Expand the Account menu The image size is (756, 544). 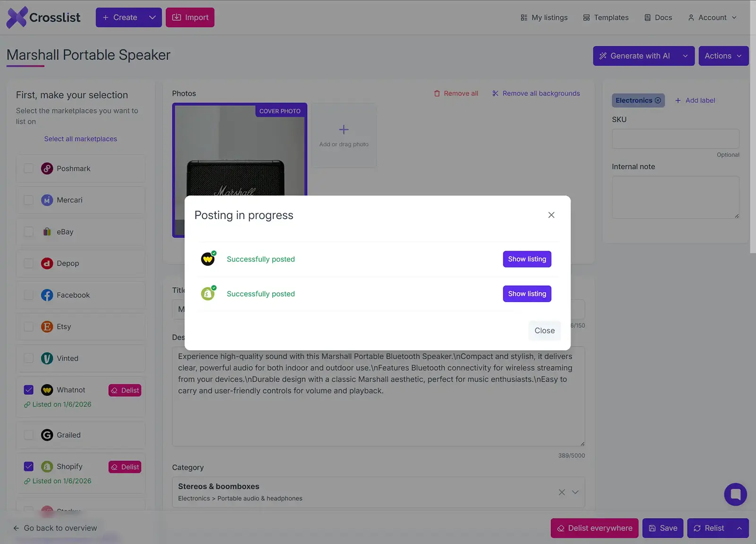[x=712, y=17]
